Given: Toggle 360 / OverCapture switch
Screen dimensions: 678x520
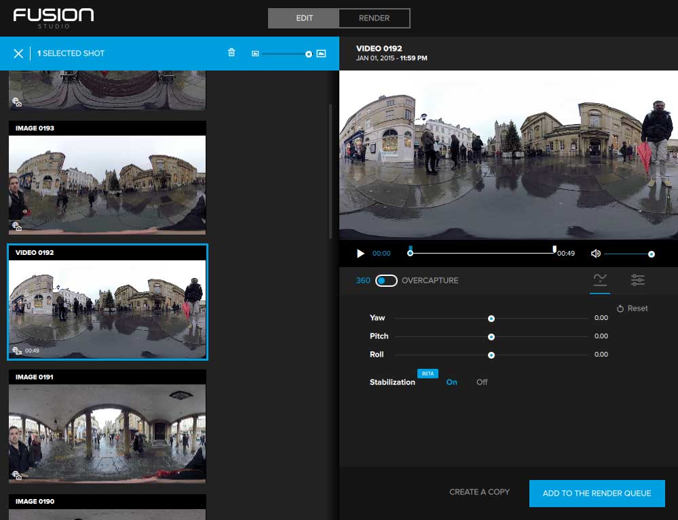Looking at the screenshot, I should click(386, 281).
